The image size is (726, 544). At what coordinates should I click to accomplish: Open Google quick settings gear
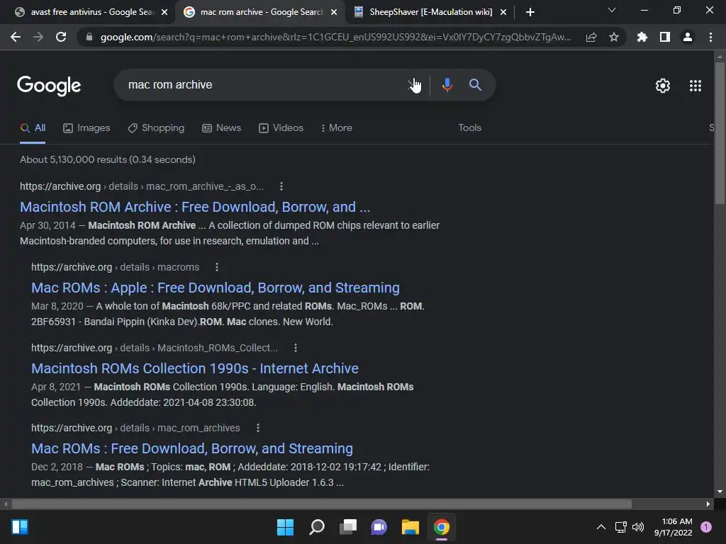click(x=663, y=86)
